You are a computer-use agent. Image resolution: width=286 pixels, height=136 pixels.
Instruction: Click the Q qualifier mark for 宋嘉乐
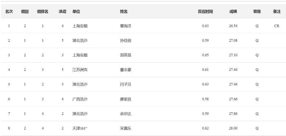pyautogui.click(x=257, y=129)
